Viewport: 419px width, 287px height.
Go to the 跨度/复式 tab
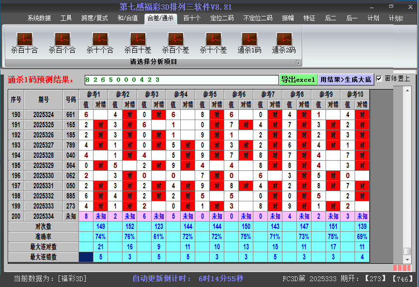pyautogui.click(x=94, y=18)
